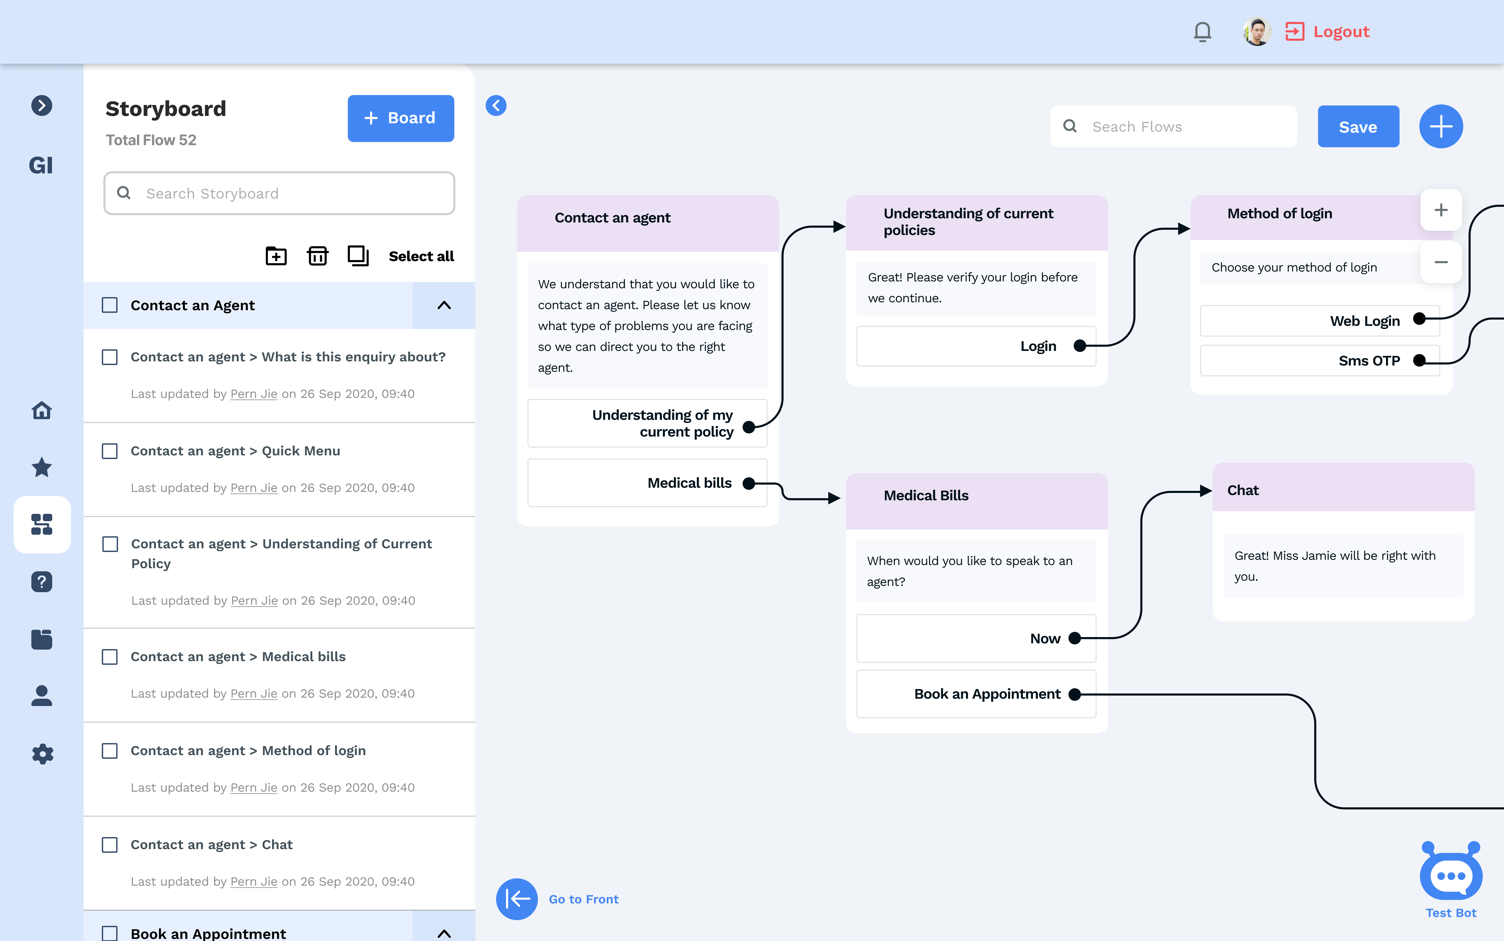Open the User profile icon in sidebar

click(x=42, y=696)
